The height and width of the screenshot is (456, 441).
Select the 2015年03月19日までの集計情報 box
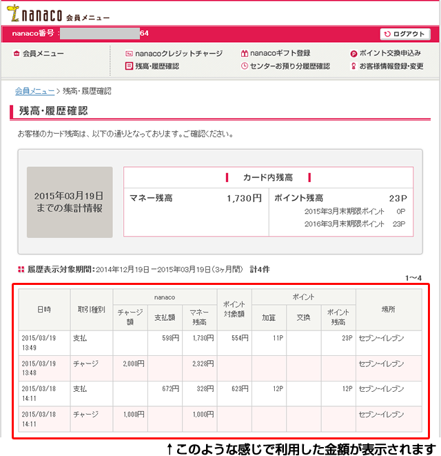70,202
